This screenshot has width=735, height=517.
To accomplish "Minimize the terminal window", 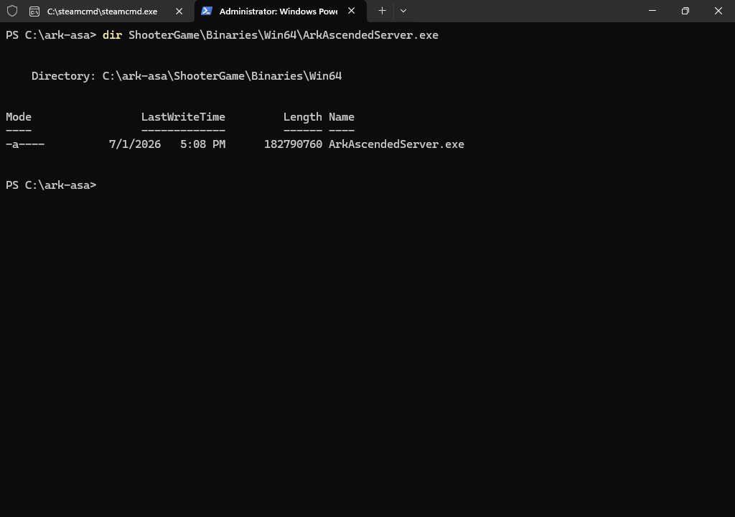I will coord(652,11).
